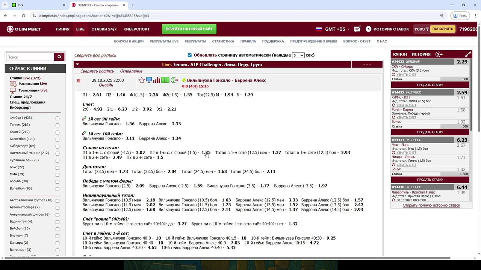Open the green score grid icon
The image size is (481, 270).
(x=165, y=80)
